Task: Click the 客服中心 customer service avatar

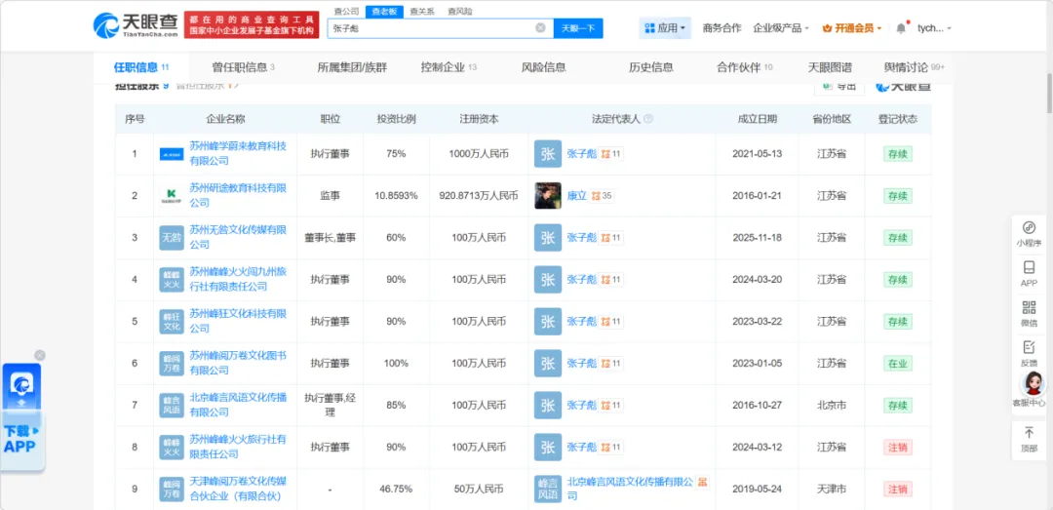Action: point(1029,390)
